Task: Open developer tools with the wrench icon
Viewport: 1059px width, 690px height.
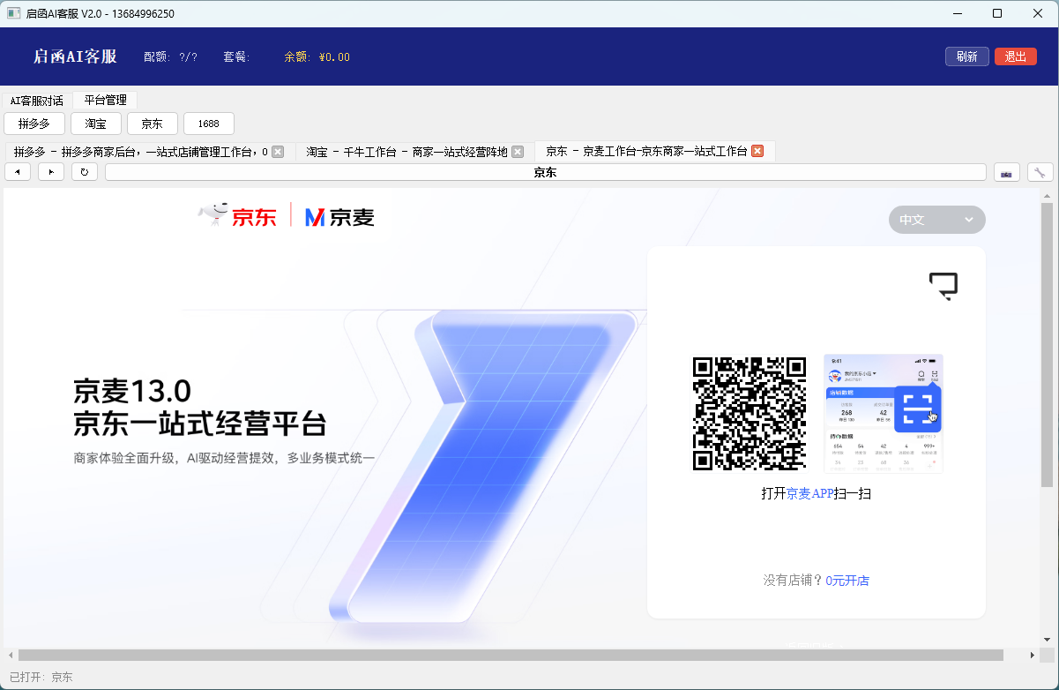Action: click(x=1040, y=172)
